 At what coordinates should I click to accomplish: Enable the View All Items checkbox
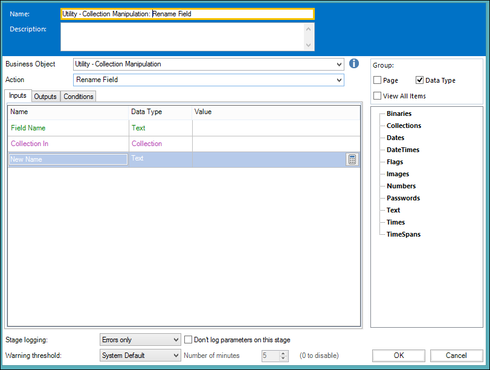378,96
